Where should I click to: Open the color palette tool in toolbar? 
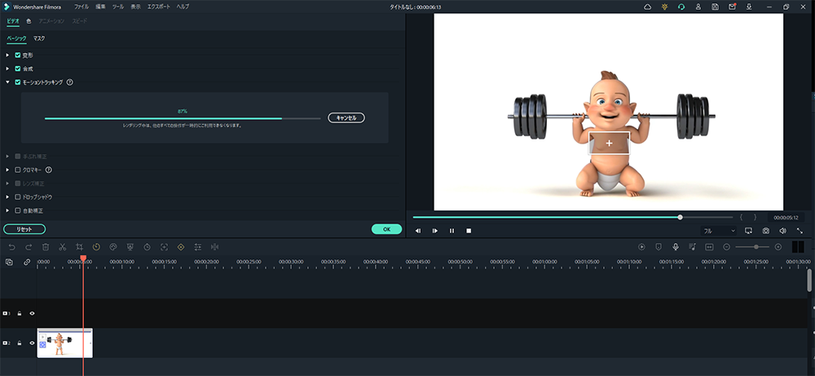click(x=113, y=246)
